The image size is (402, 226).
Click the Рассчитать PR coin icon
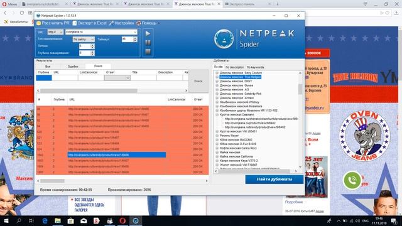39,23
